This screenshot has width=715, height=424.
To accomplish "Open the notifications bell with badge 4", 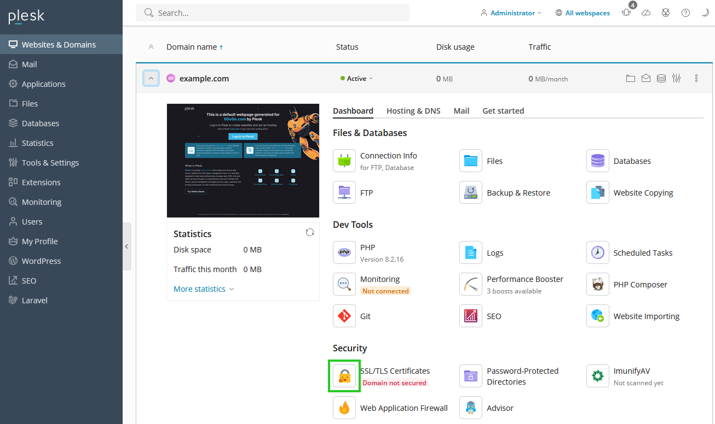I will pos(626,13).
